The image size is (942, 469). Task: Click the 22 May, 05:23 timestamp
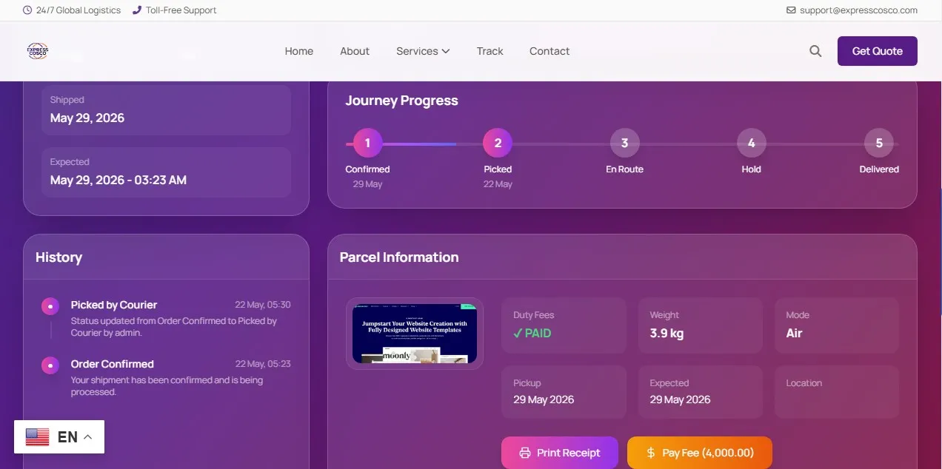[263, 364]
